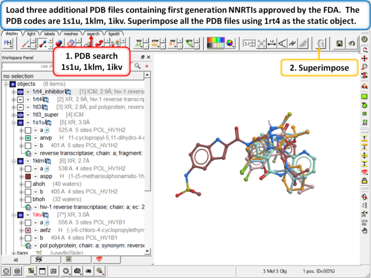Image resolution: width=371 pixels, height=278 pixels.
Task: Click the eye icon in bottom toolbar
Action: [88, 271]
